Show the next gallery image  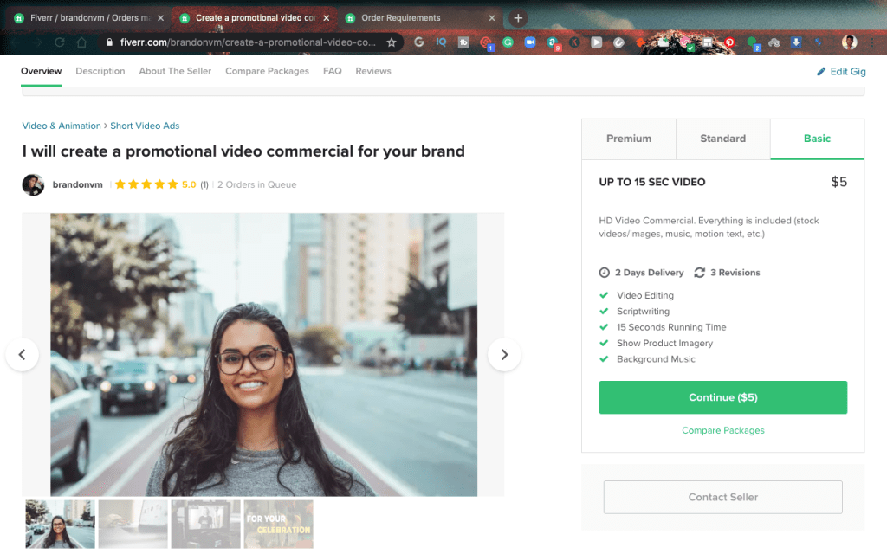504,354
